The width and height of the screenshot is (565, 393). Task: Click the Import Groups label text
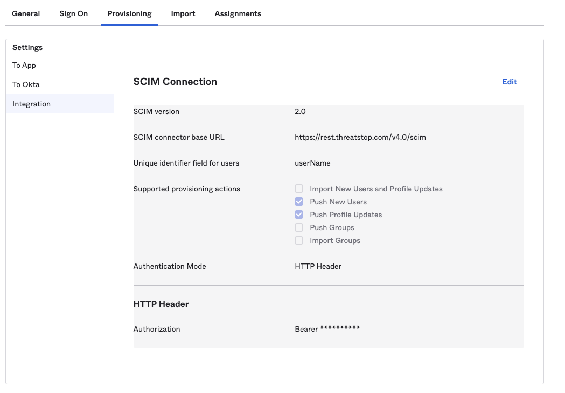click(335, 240)
